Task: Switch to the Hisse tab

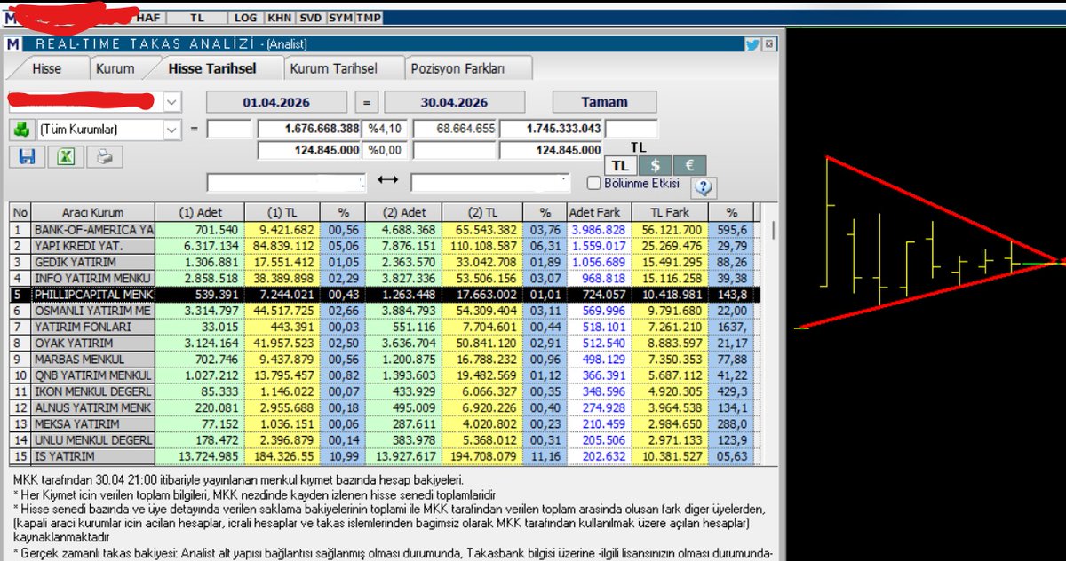Action: click(47, 68)
